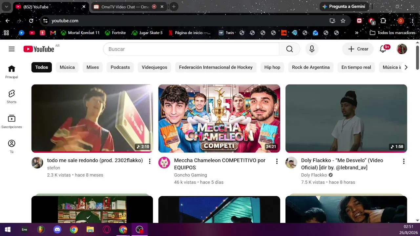The image size is (420, 236).
Task: Click the search magnifier button
Action: click(289, 49)
